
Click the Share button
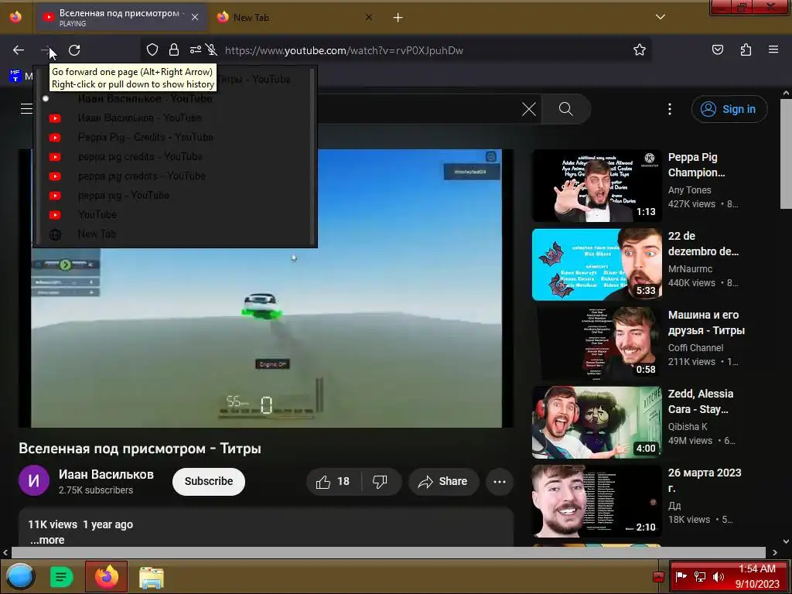tap(443, 481)
